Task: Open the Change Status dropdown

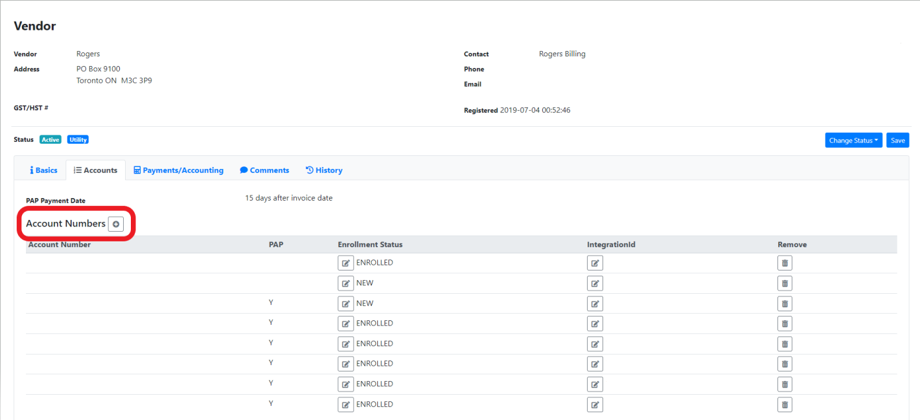Action: pos(853,140)
